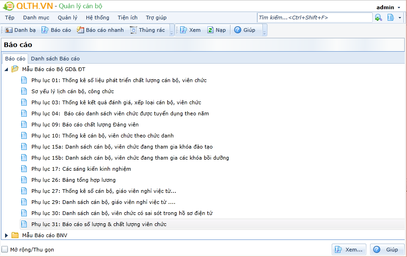Select Phụ lục 26: Bảng tổng hợp lương

[73, 180]
